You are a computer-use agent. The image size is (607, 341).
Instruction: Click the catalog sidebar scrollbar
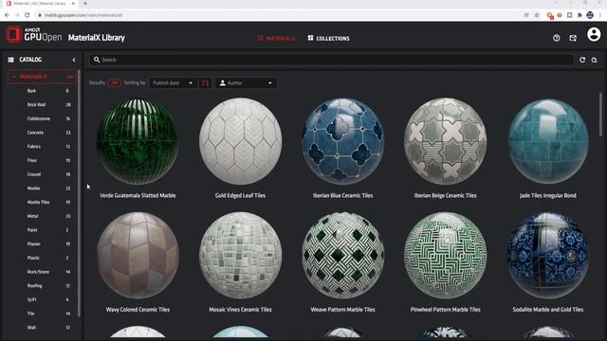coord(79,193)
